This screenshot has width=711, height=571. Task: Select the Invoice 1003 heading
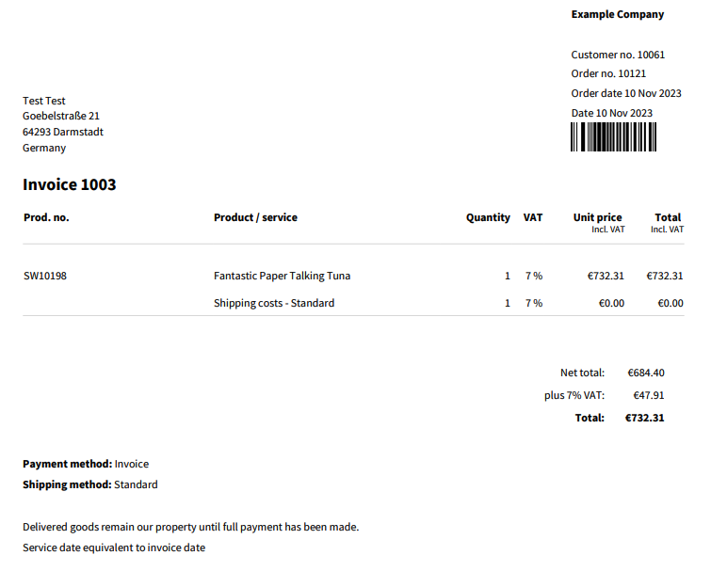[x=70, y=184]
